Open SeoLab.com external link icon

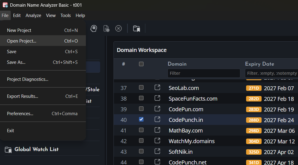[157, 88]
